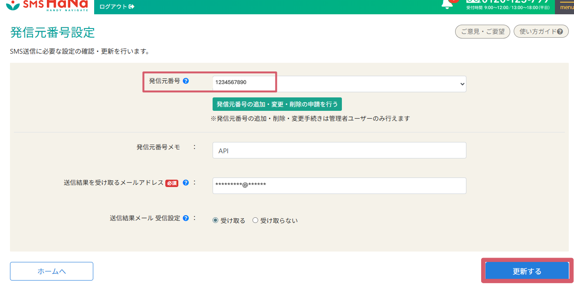The image size is (574, 284).
Task: Click ログアウト in the top bar
Action: (113, 7)
